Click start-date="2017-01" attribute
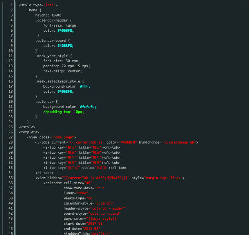Image resolution: width=249 pixels, height=235 pixels. click(84, 223)
